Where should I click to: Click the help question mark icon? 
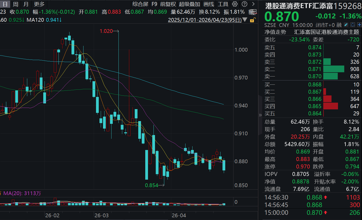click(244, 4)
